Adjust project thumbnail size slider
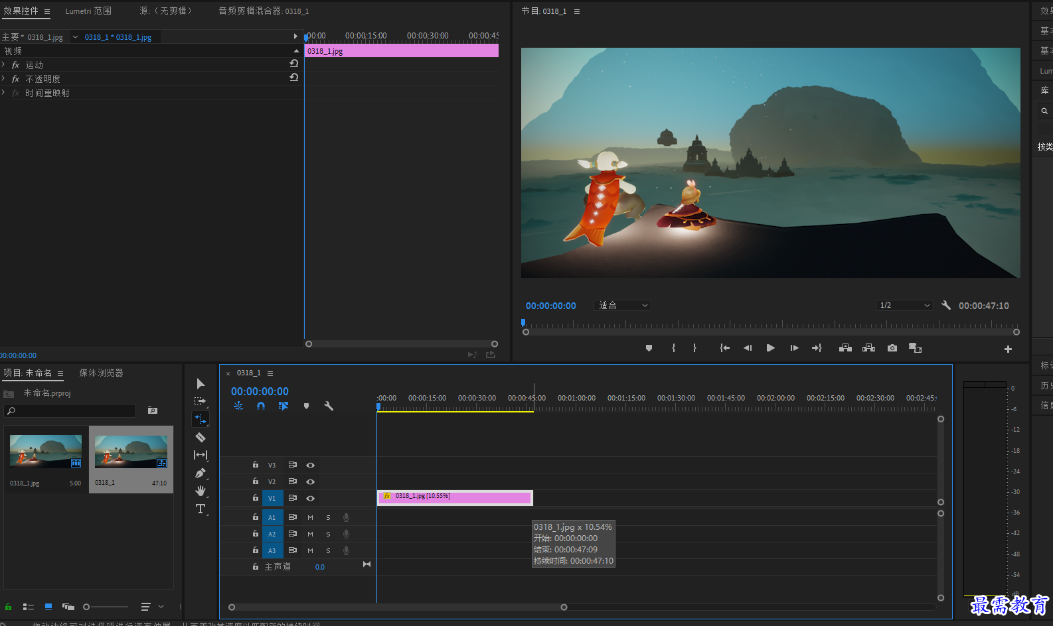 (106, 607)
